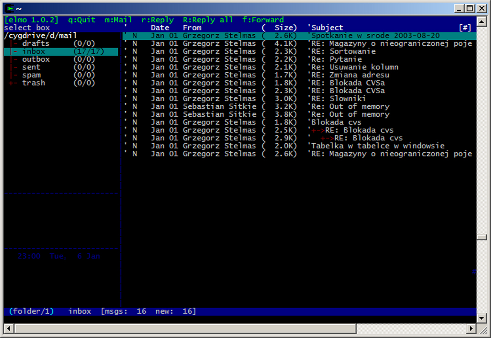491x338 pixels.
Task: Open message 'Tabelka w tabelce w windowsie'
Action: click(300, 146)
